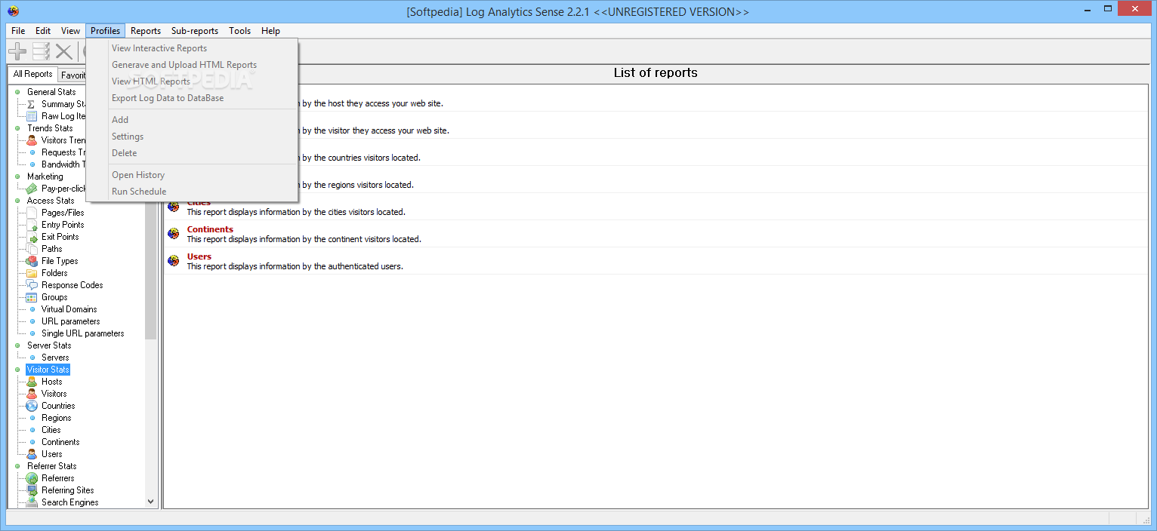Open the File menu

coord(18,31)
